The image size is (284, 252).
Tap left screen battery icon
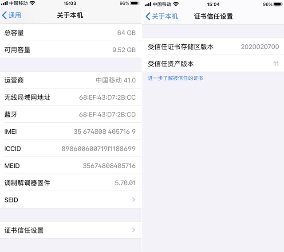click(x=134, y=3)
